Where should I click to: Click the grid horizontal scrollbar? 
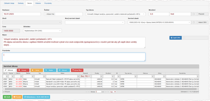click(x=101, y=89)
